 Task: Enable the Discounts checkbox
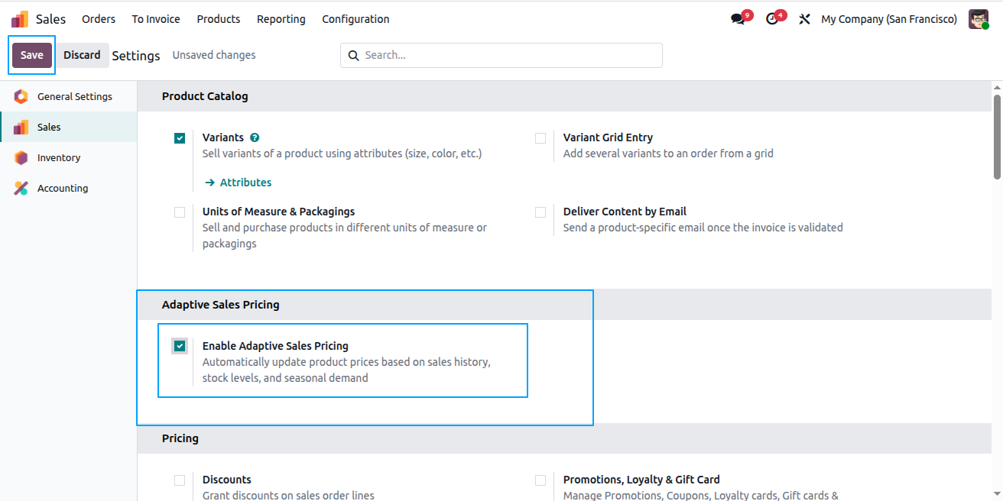click(180, 480)
